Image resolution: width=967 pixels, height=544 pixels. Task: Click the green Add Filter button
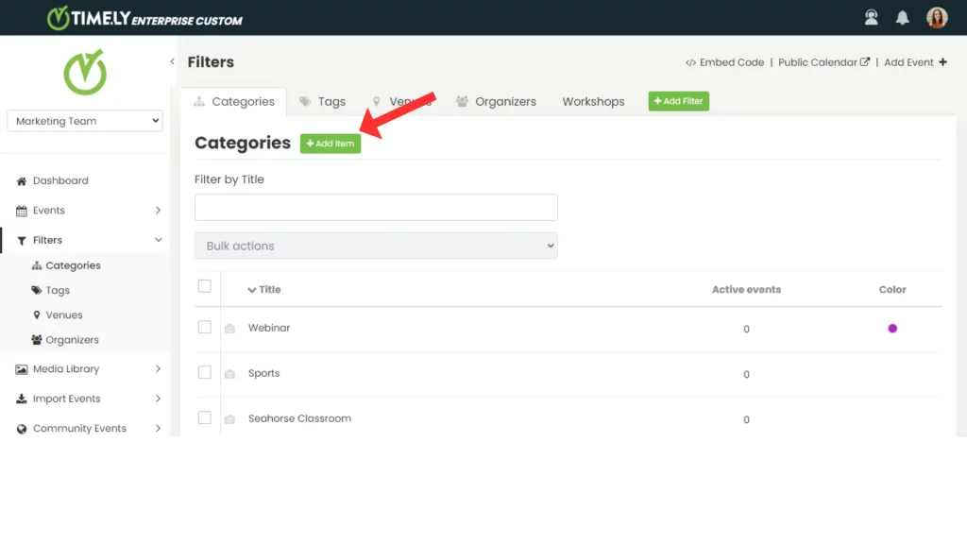pyautogui.click(x=678, y=101)
